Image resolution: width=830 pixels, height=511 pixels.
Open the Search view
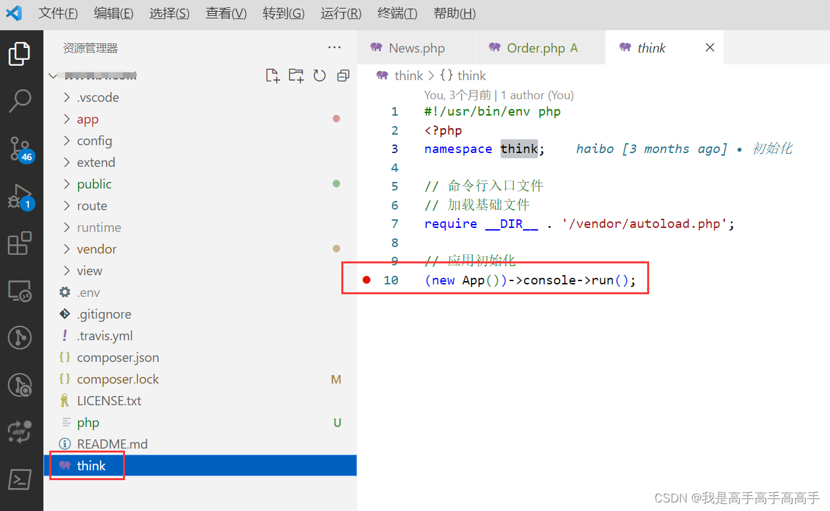[x=20, y=101]
